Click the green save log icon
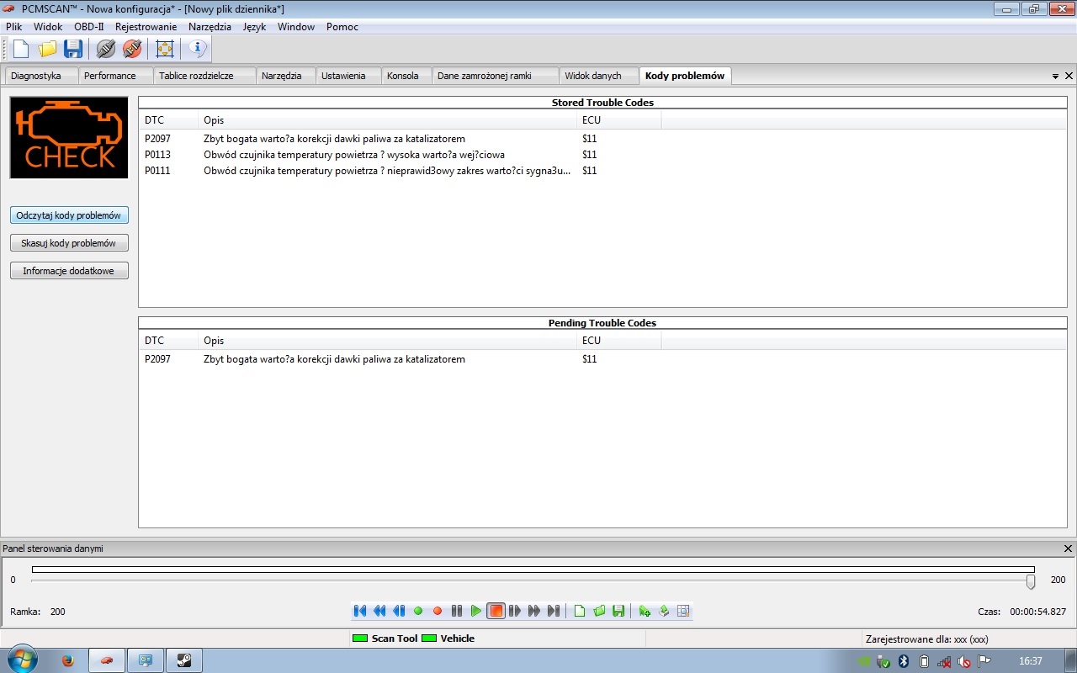 [x=618, y=611]
